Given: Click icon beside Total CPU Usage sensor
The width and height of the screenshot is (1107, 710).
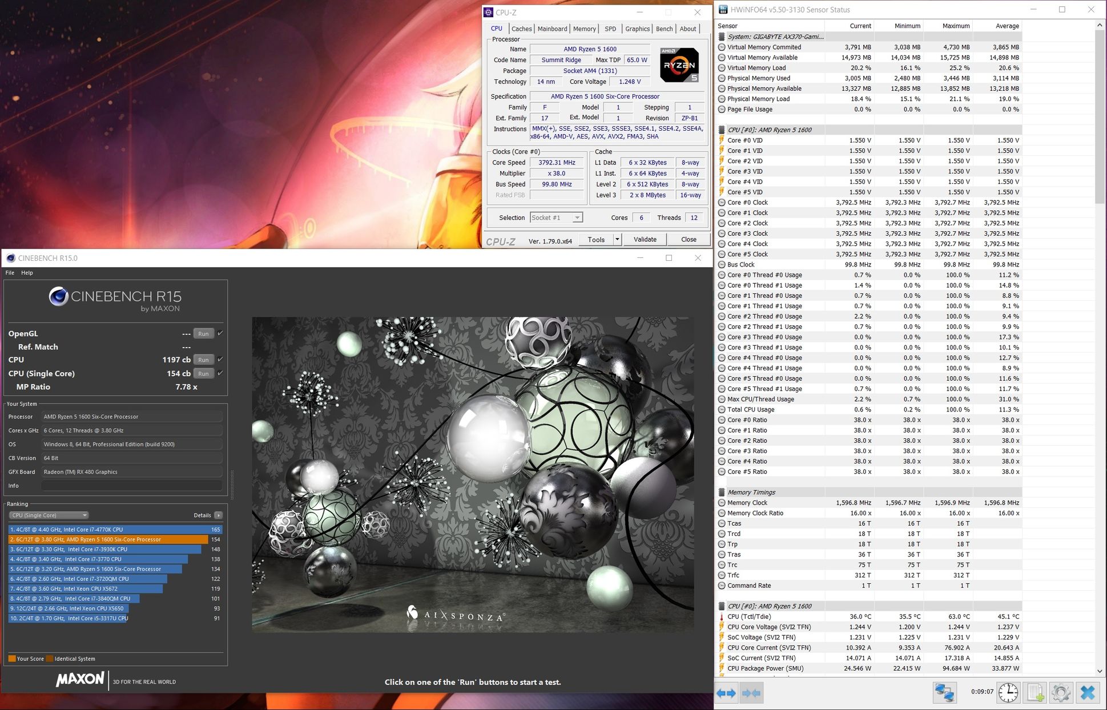Looking at the screenshot, I should point(722,410).
